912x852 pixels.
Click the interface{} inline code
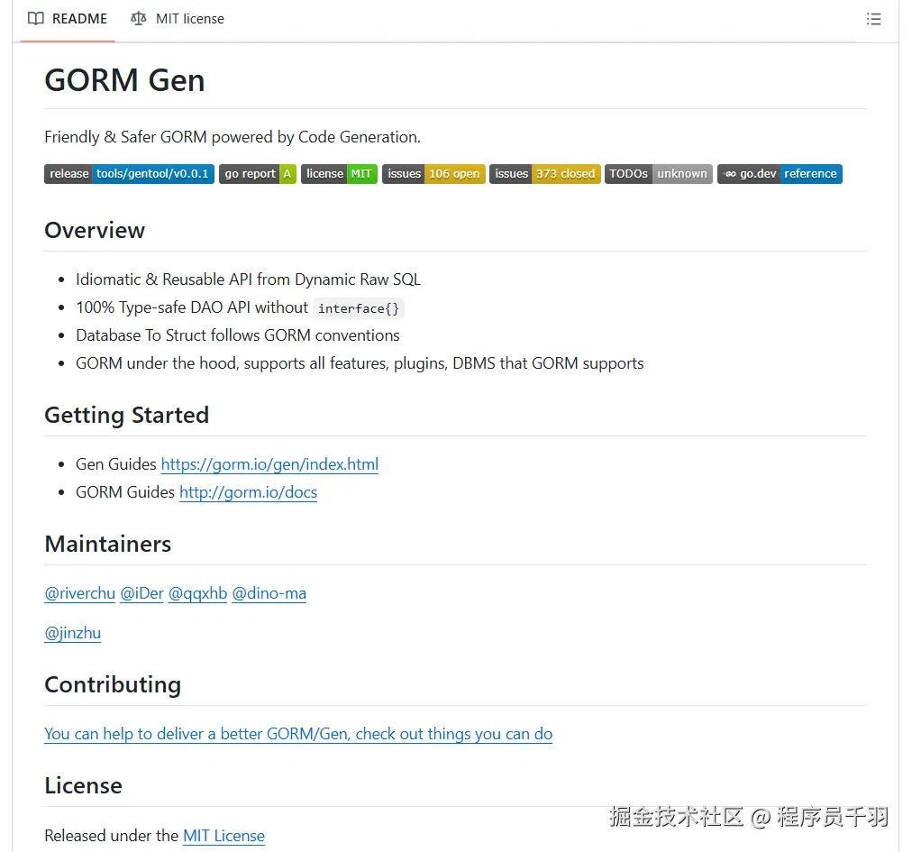(x=359, y=308)
